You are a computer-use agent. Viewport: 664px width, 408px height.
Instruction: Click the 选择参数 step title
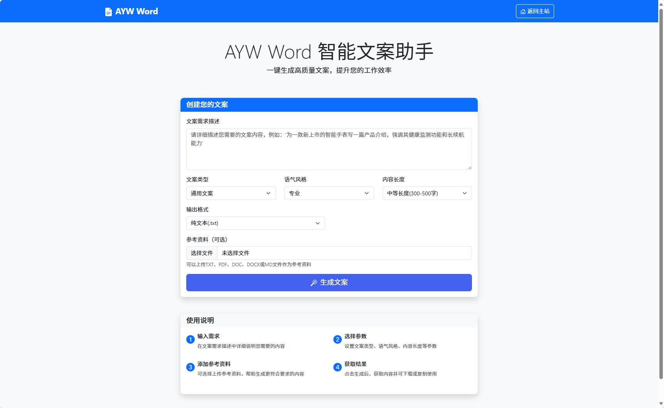click(x=356, y=336)
